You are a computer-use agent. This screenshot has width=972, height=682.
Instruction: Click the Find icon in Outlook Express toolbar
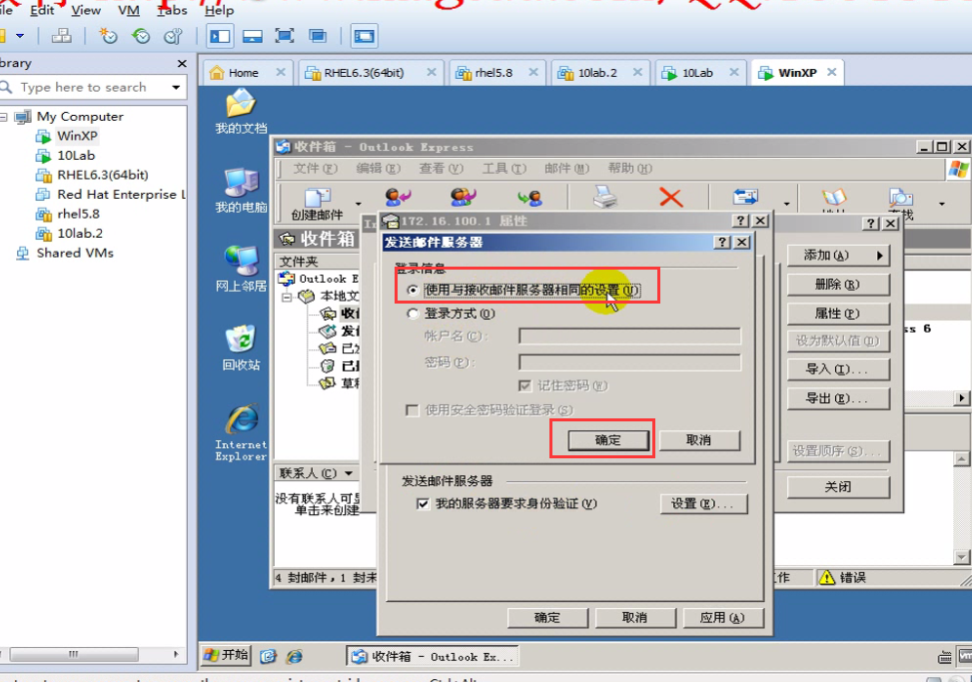click(x=901, y=199)
